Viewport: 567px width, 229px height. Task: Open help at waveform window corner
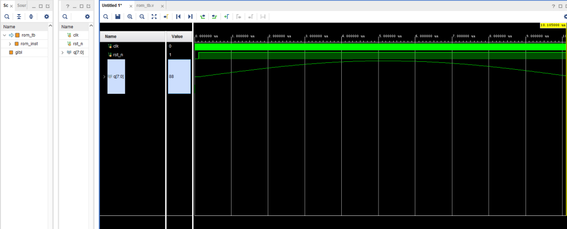pos(553,6)
